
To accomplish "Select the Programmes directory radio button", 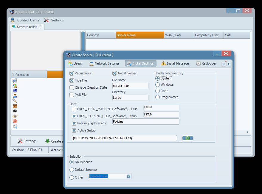I will click(x=157, y=97).
